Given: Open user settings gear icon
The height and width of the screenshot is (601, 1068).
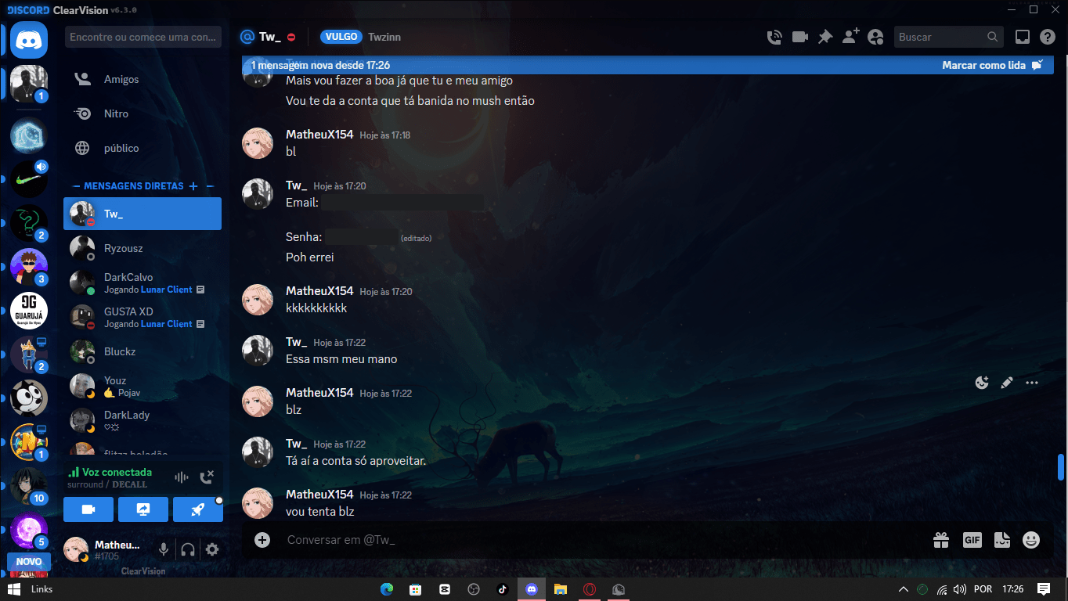Looking at the screenshot, I should click(x=212, y=549).
